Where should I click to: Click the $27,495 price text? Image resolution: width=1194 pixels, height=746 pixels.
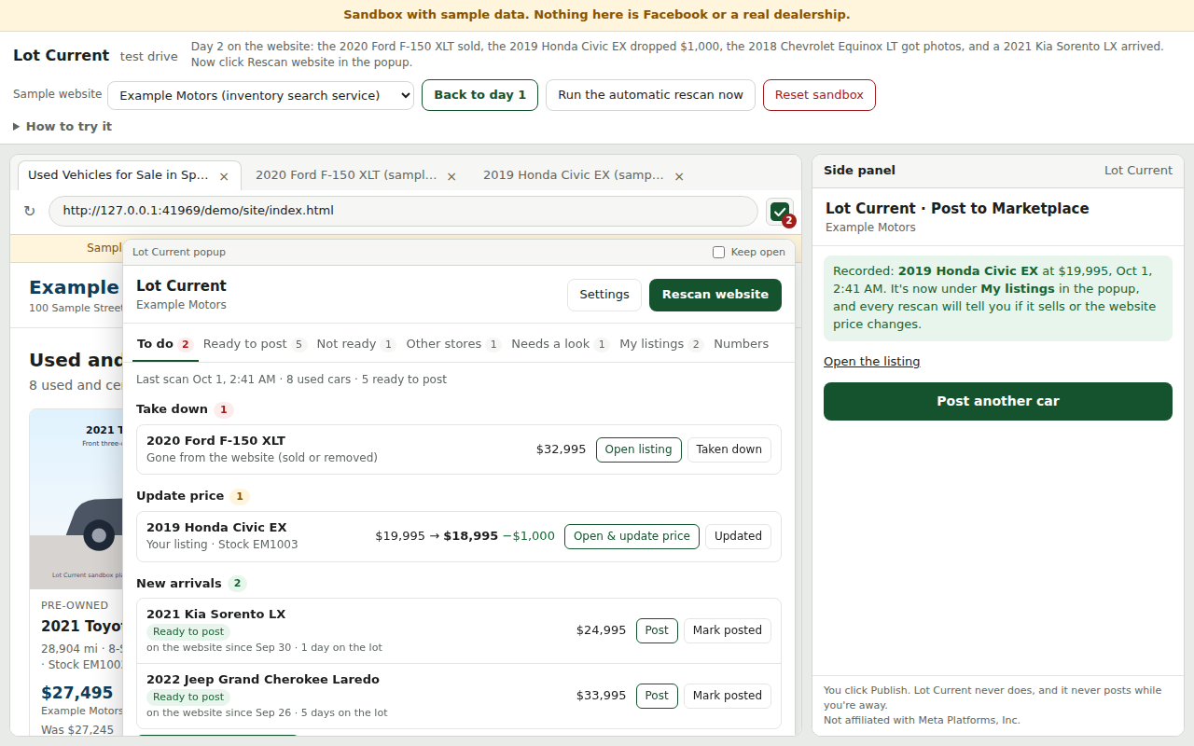pyautogui.click(x=77, y=693)
